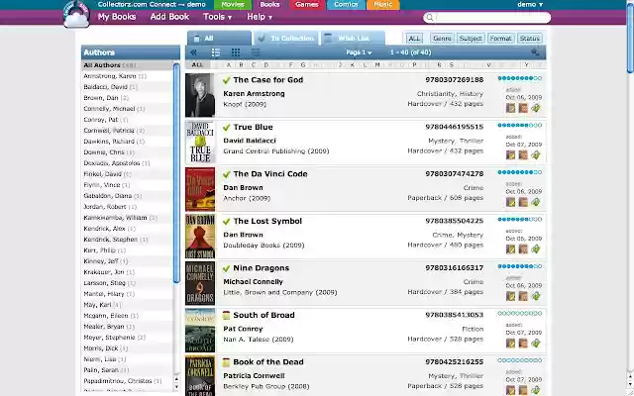Viewport: 634px width, 396px height.
Task: Select the faded card view icon
Action: (256, 52)
